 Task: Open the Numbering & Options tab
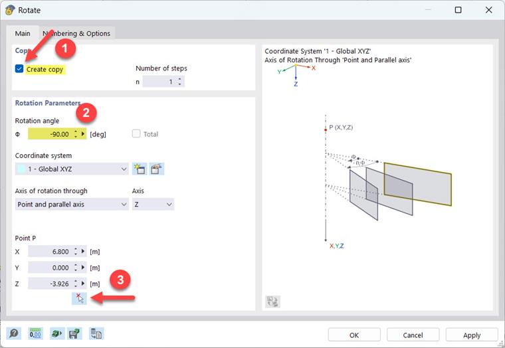76,33
